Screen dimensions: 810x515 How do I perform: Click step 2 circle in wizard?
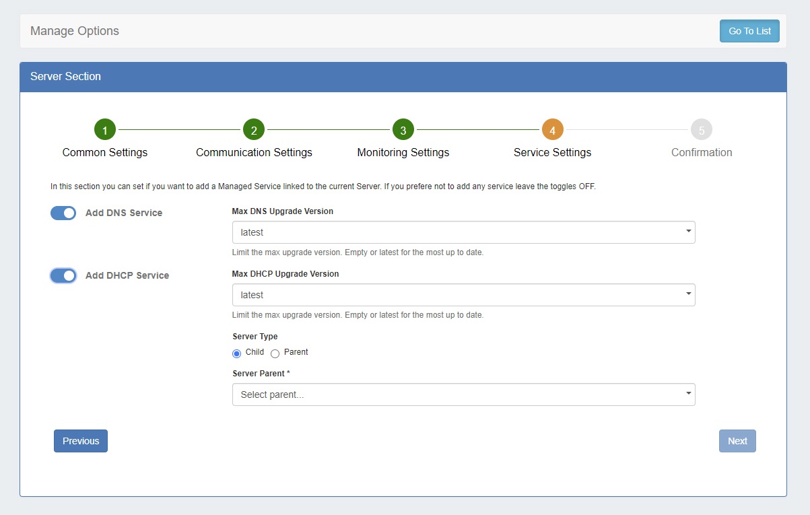pos(254,130)
